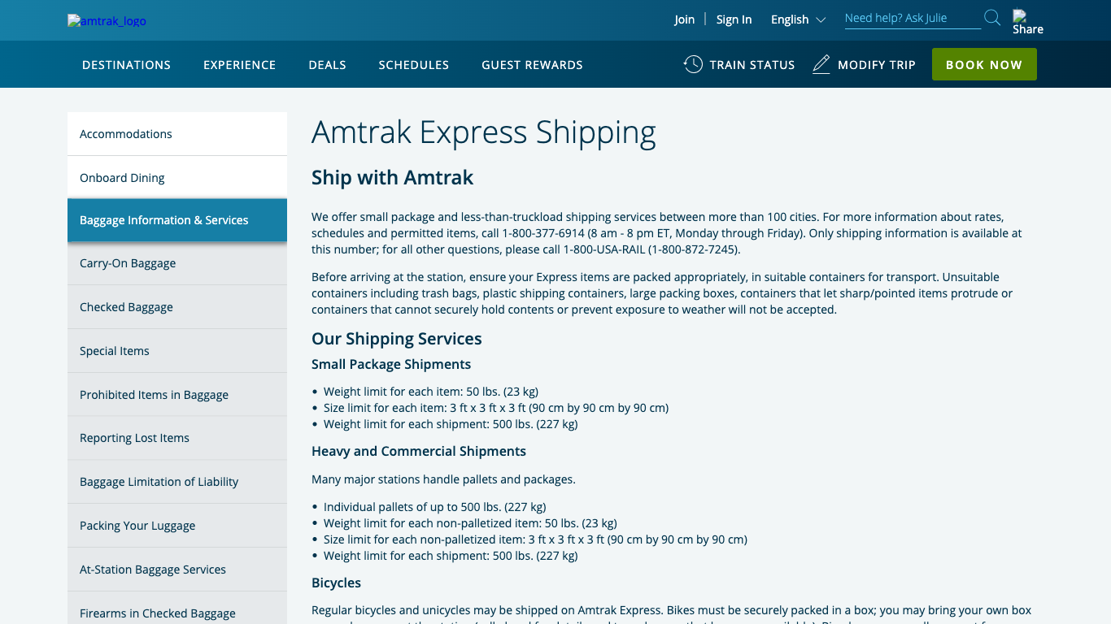Open Prohibited Items in Baggage link
This screenshot has height=624, width=1111.
tap(177, 395)
